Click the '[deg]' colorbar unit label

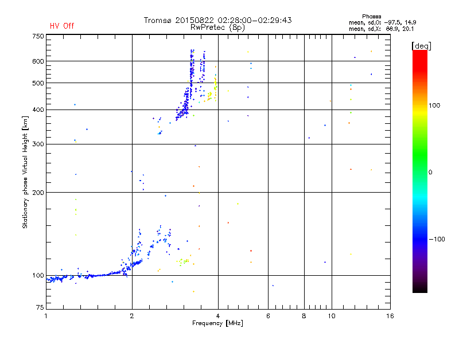(x=421, y=46)
